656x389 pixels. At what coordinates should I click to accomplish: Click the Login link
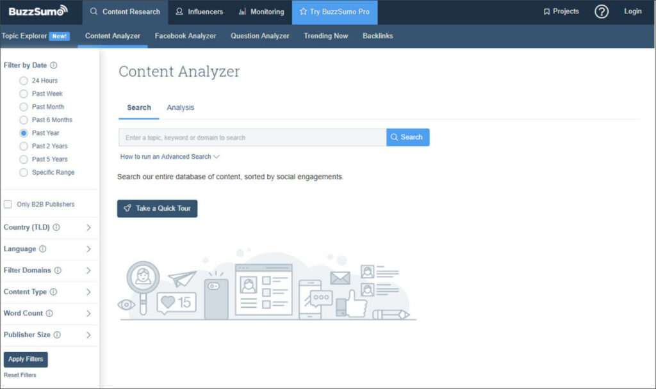[x=632, y=12]
